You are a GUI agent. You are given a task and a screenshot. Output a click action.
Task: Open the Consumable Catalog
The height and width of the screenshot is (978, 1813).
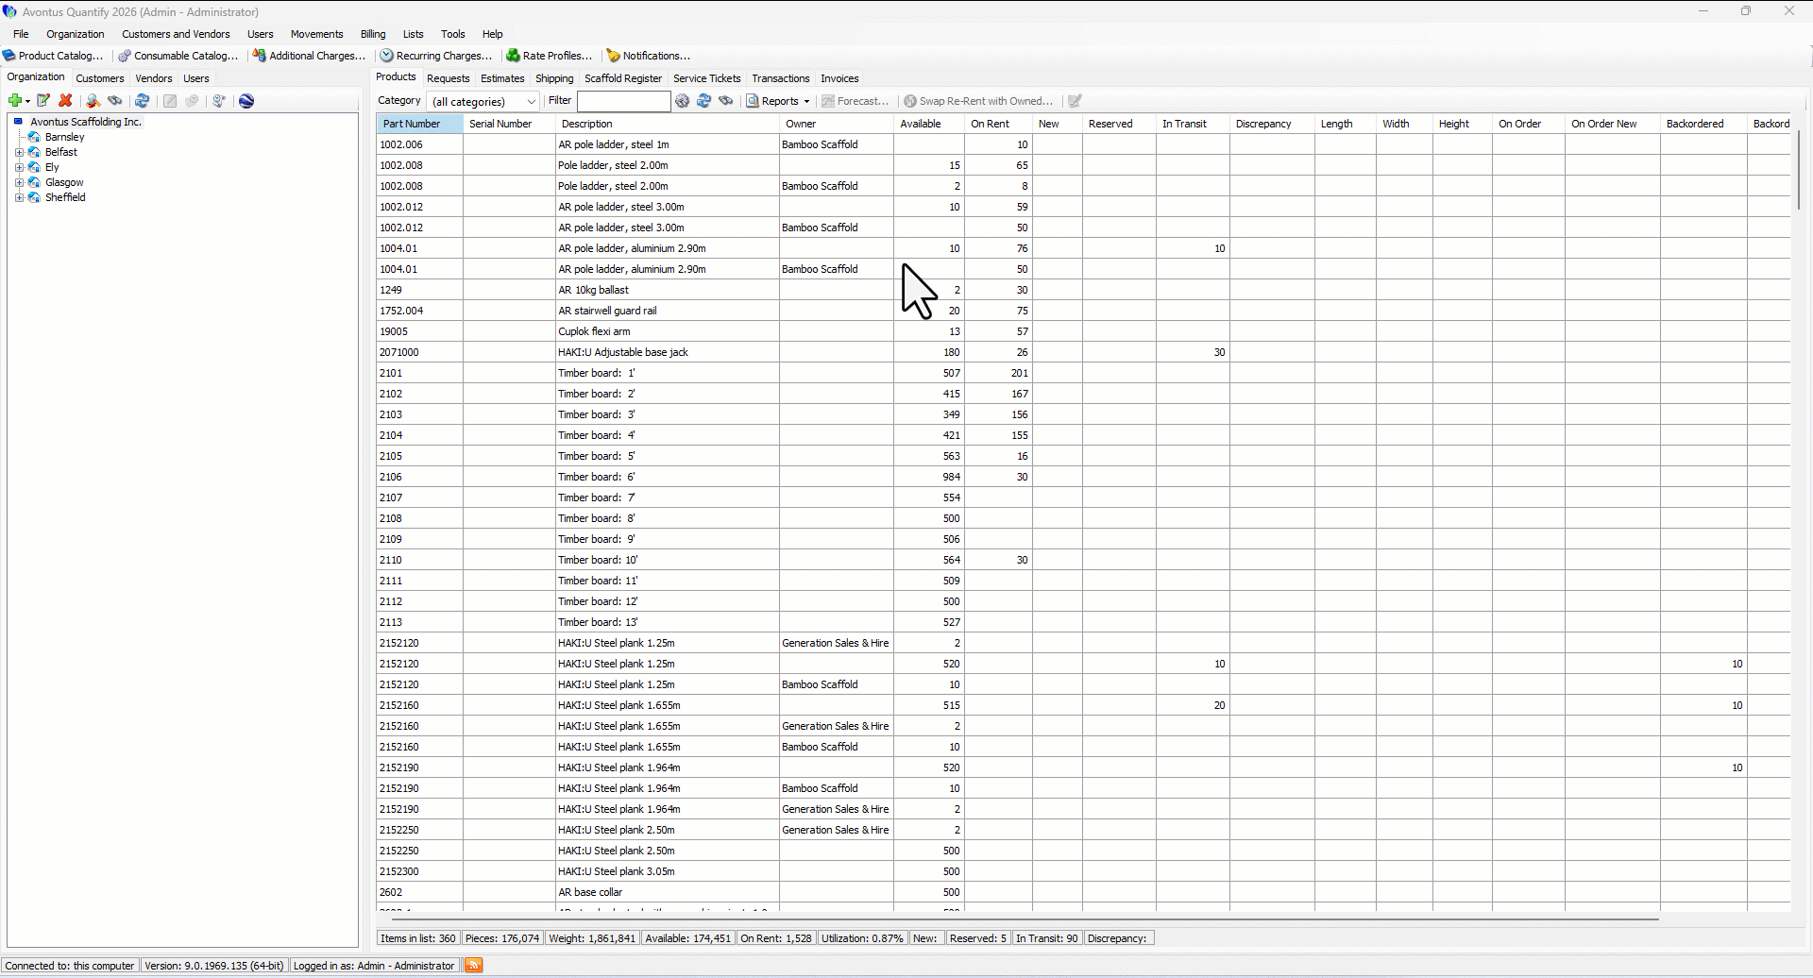coord(178,56)
